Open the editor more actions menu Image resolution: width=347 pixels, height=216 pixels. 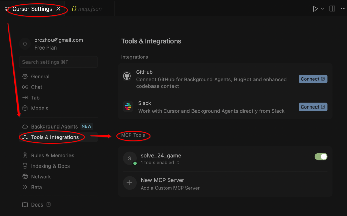tap(343, 8)
